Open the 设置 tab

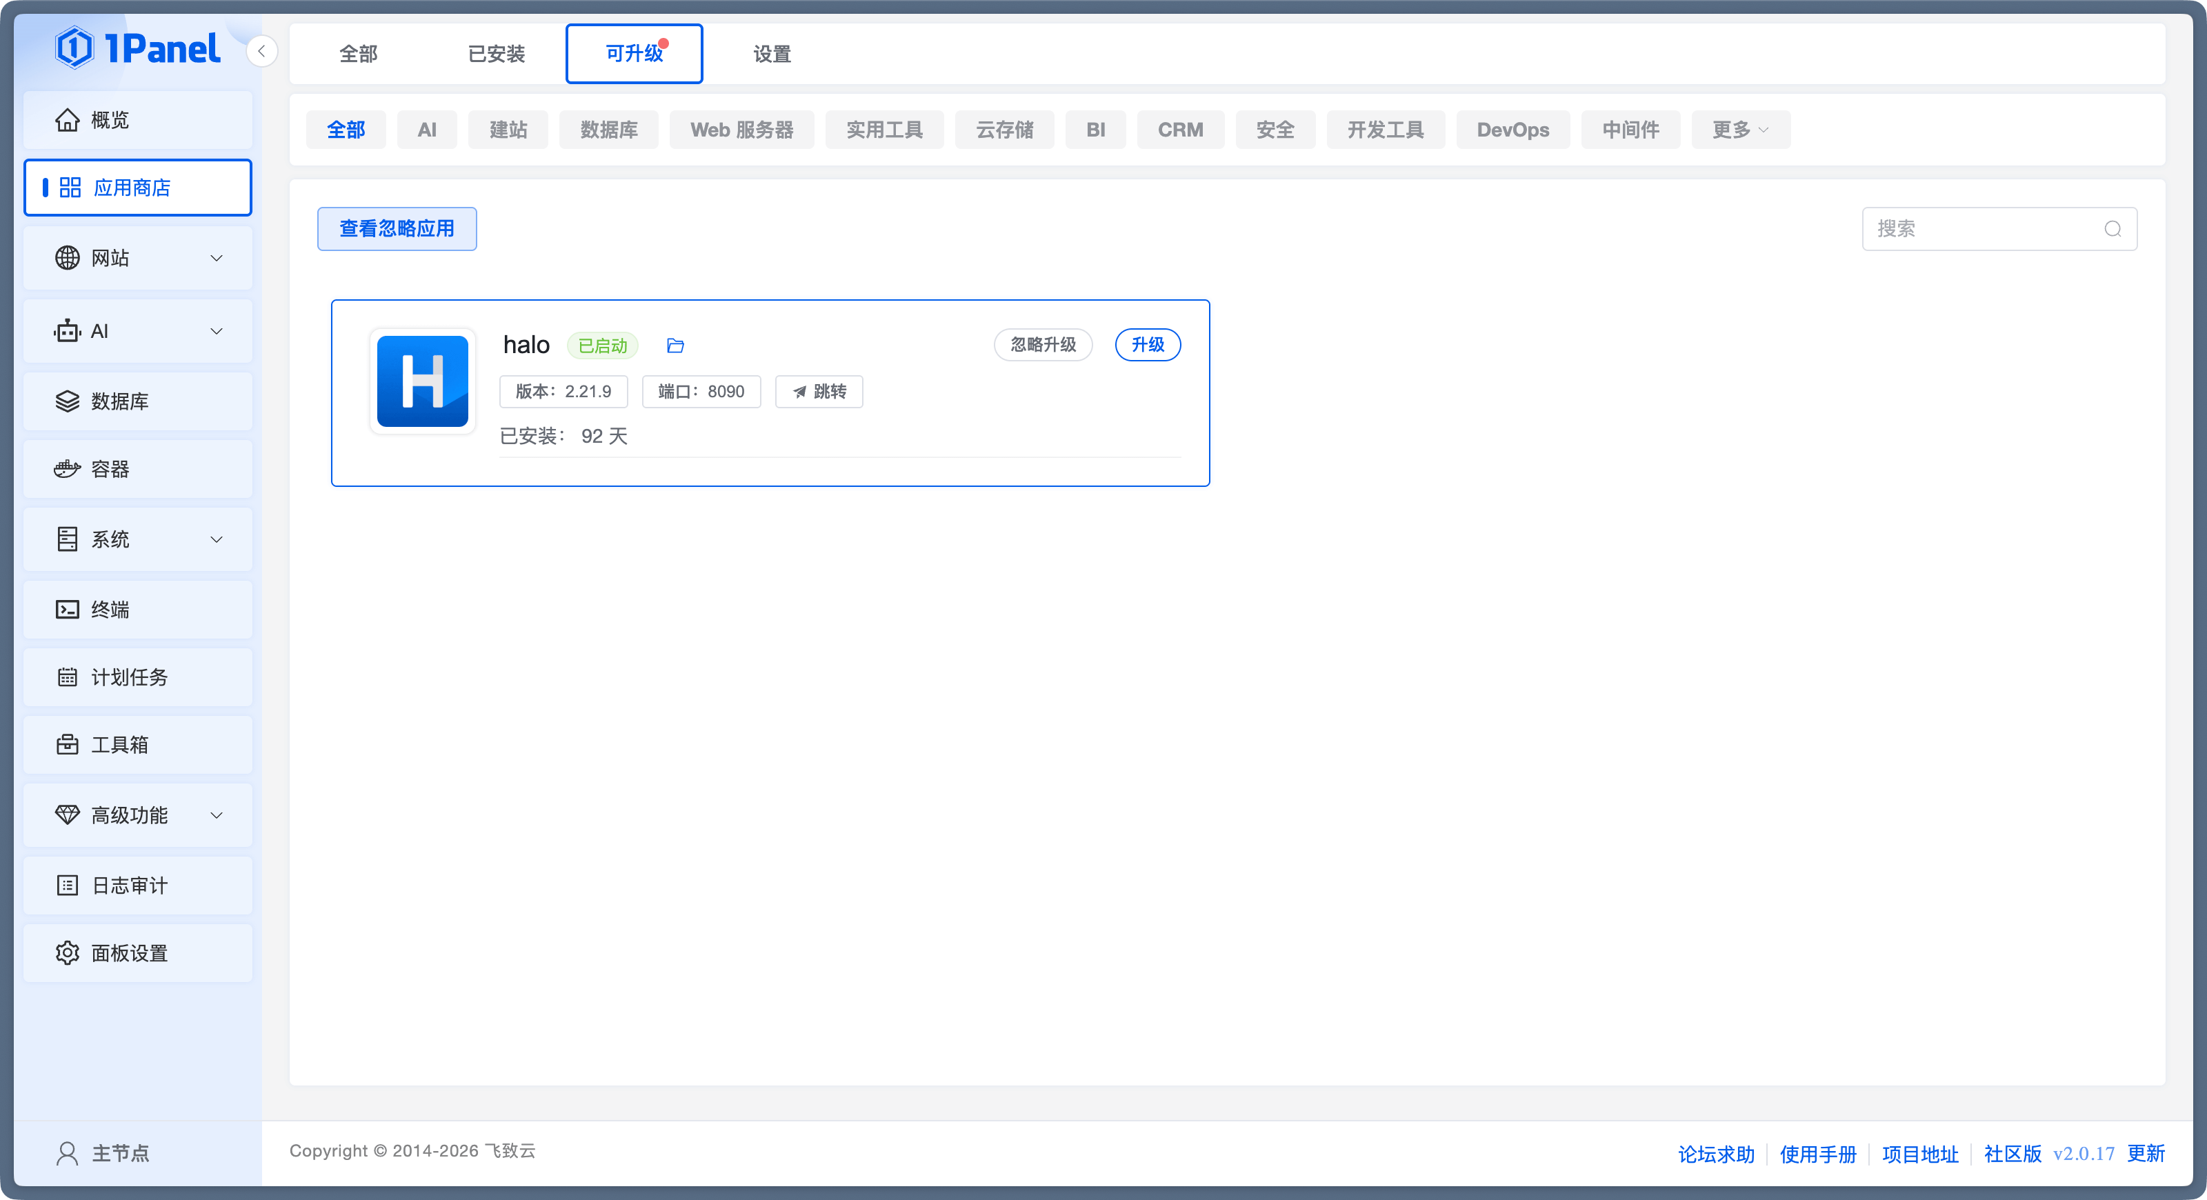pos(770,53)
